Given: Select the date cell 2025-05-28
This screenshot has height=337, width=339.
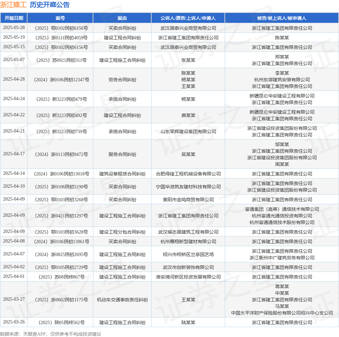Looking at the screenshot, I should (14, 28).
